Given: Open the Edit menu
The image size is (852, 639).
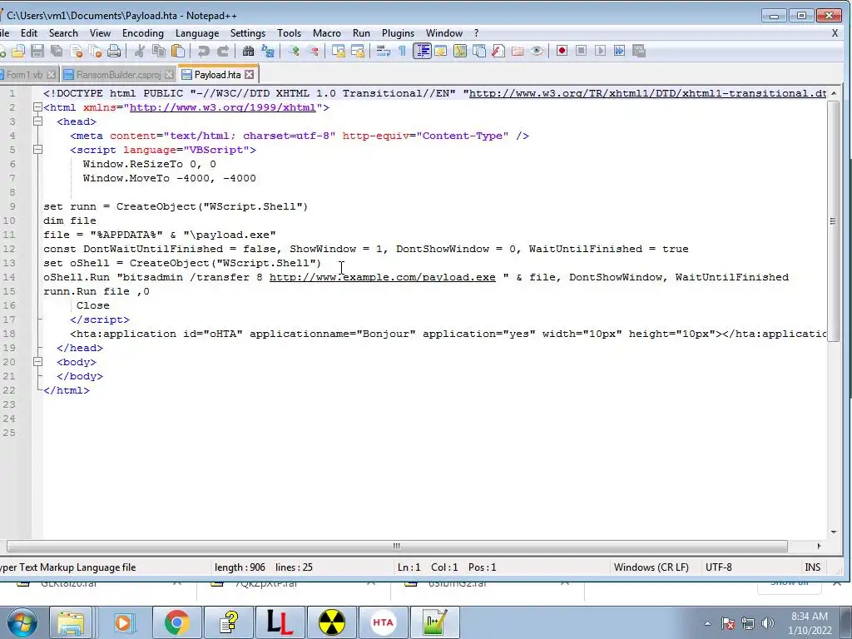Looking at the screenshot, I should click(29, 33).
